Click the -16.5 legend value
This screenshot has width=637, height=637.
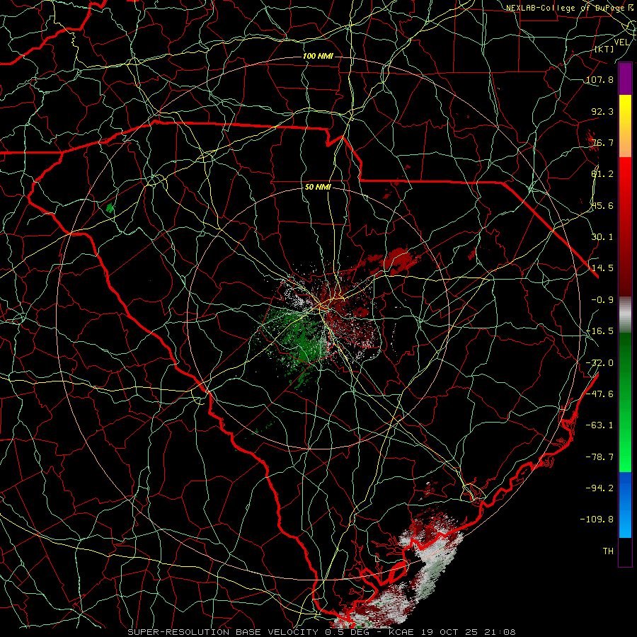pos(599,331)
